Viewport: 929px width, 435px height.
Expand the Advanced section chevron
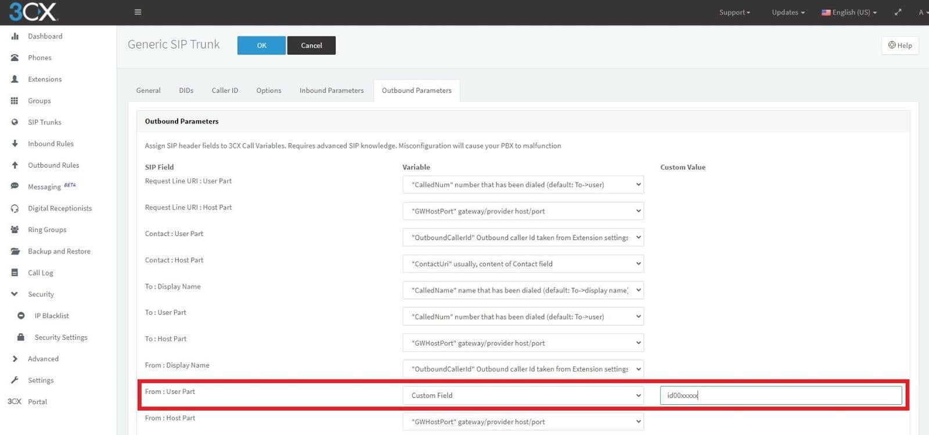[x=15, y=358]
